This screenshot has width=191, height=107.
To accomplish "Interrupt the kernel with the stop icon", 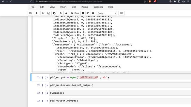I will tap(83, 13).
